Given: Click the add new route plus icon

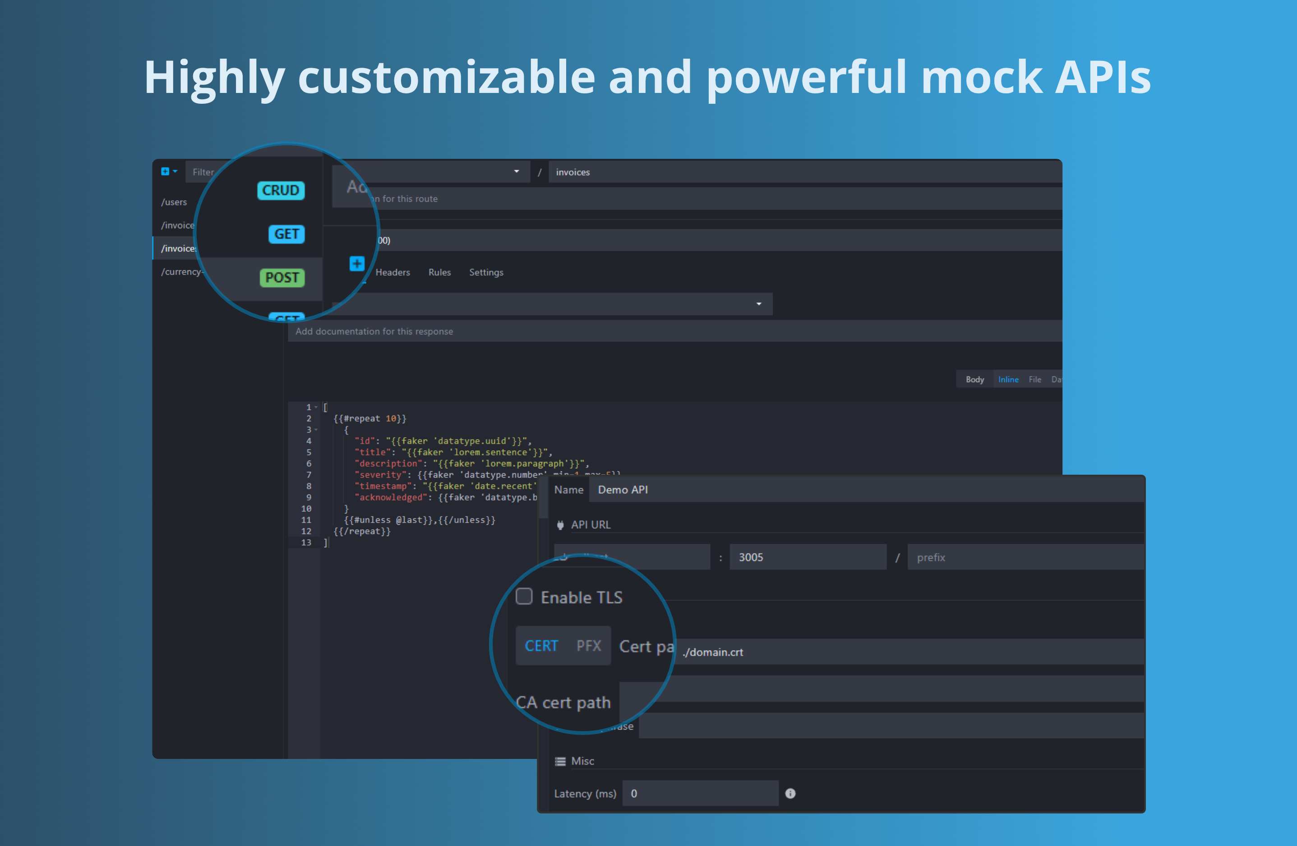Looking at the screenshot, I should pos(165,171).
